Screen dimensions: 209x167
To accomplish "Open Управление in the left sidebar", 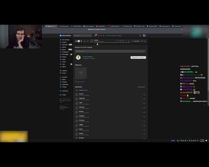I will [x=64, y=84].
